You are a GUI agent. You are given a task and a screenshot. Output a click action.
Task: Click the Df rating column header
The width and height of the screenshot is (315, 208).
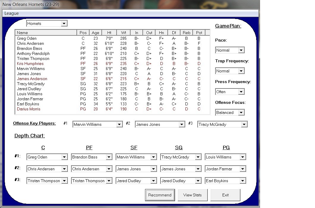coord(174,33)
